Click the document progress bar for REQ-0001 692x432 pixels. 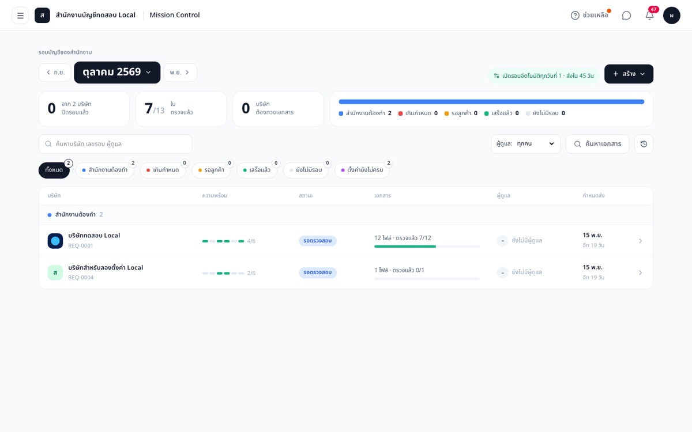tap(427, 247)
